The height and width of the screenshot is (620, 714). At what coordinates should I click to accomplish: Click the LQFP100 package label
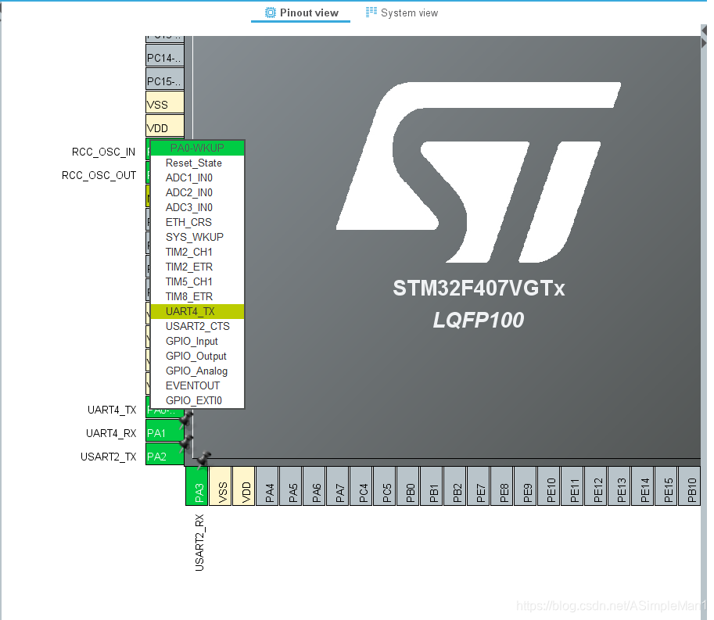coord(479,320)
